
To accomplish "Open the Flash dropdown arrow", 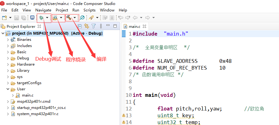I will (61, 18).
